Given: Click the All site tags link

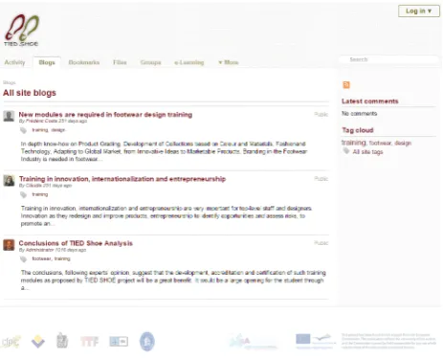Looking at the screenshot, I should tap(367, 152).
